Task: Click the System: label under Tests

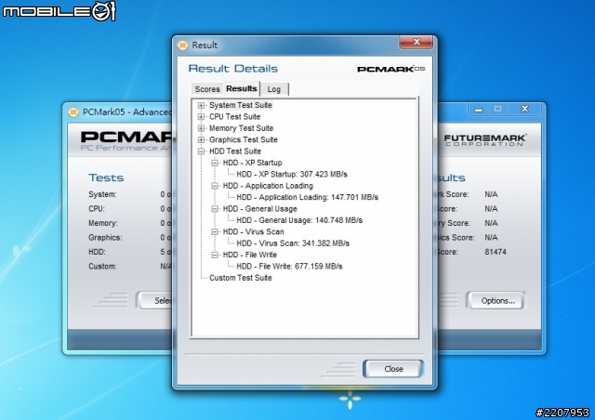Action: [x=102, y=194]
